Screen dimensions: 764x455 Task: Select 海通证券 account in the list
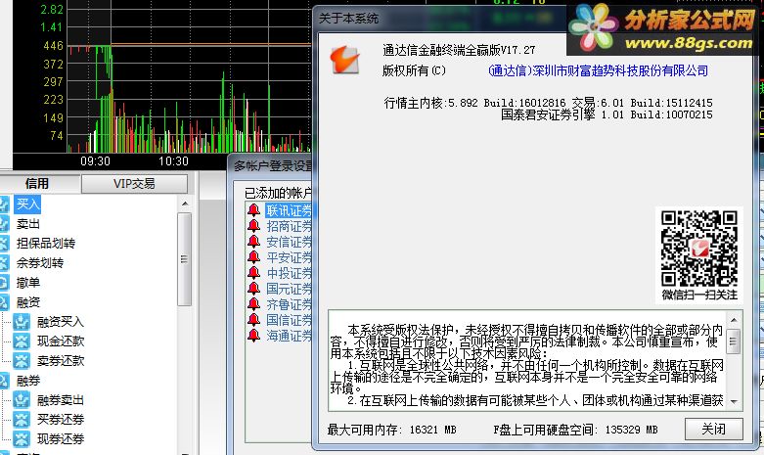[289, 336]
